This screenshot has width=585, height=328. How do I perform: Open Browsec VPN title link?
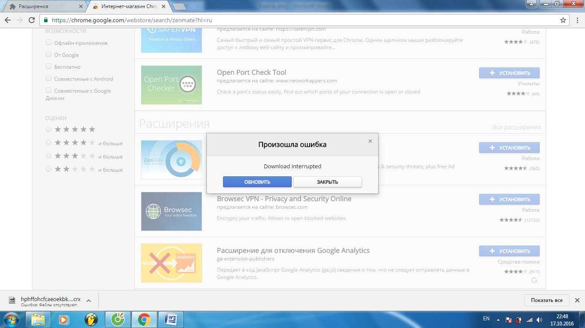284,199
